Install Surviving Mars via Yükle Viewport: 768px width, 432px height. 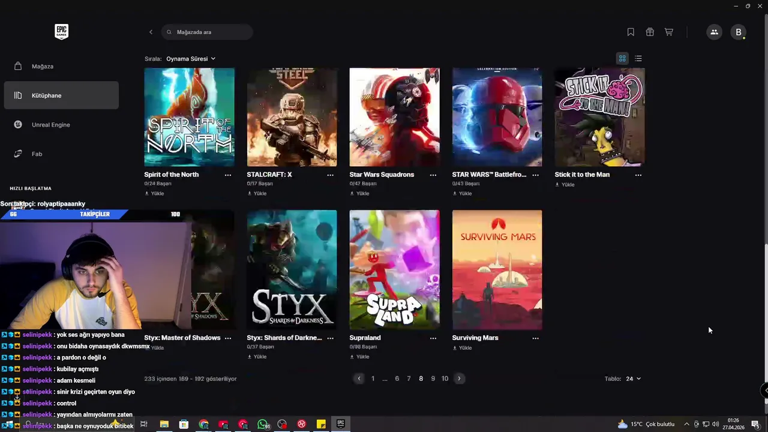(462, 347)
